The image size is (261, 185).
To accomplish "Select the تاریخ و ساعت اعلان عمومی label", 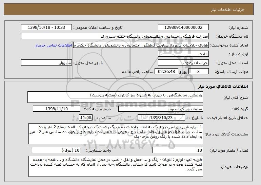I will click(98, 27).
